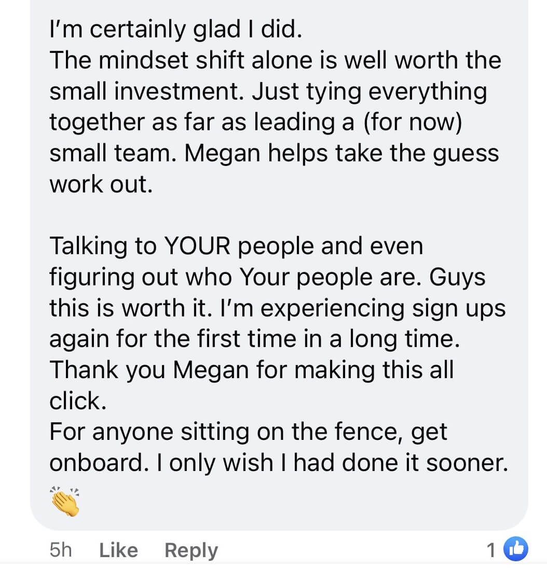Click the text "(for now)"
This screenshot has height=568, width=547.
(x=413, y=122)
